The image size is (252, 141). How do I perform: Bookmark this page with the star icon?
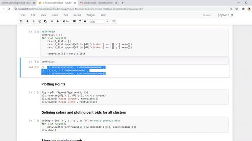237,9
